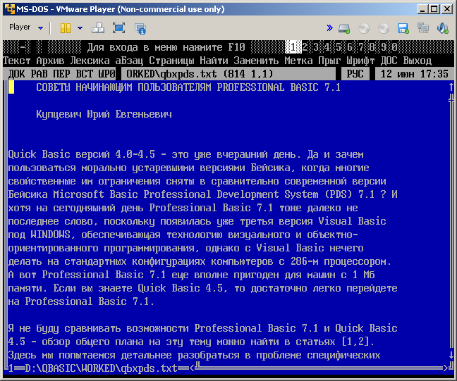Toggle the ШР0 font indicator
457x381 pixels.
click(x=106, y=74)
